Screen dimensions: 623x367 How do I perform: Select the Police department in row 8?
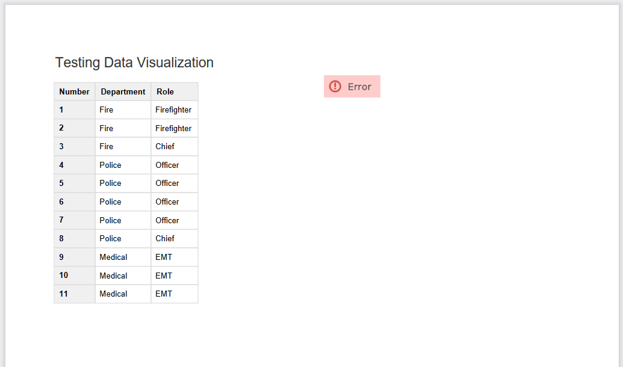tap(110, 238)
